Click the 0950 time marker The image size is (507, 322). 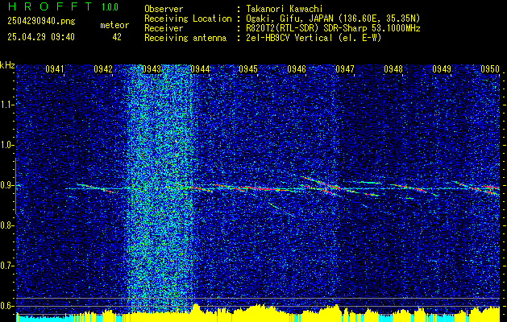click(x=490, y=69)
